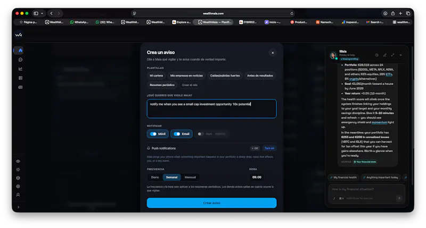Click Maia's avatar picture

point(333,55)
